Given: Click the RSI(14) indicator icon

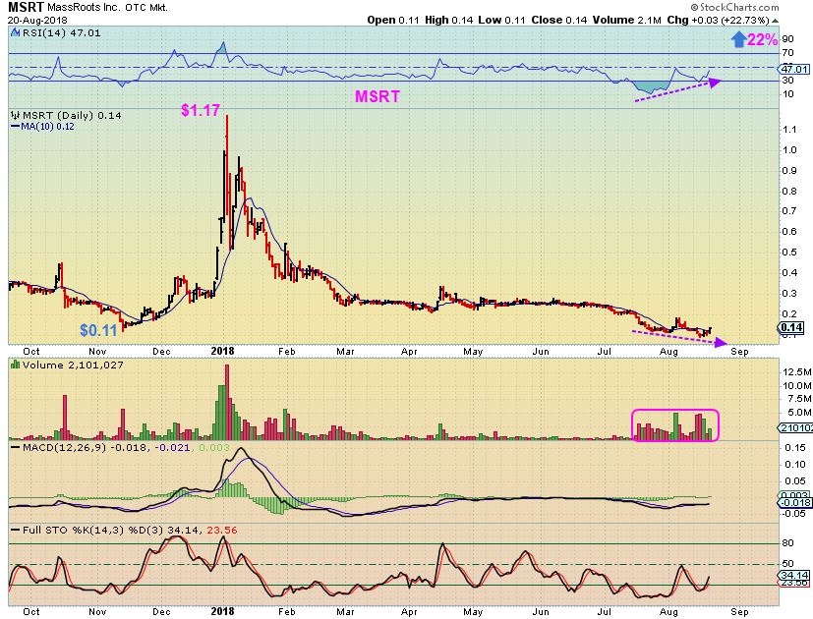Looking at the screenshot, I should point(14,33).
